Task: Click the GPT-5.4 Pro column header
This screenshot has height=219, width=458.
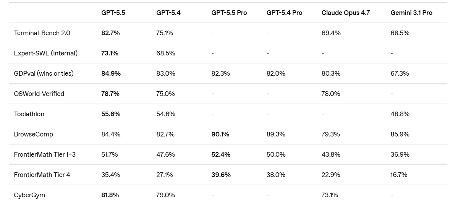Action: point(284,13)
